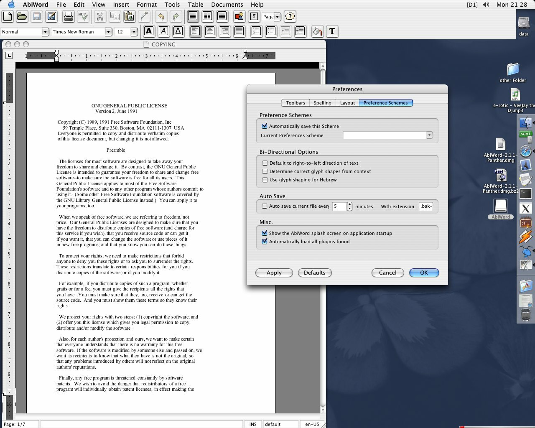535x428 pixels.
Task: Click the backup extension .bak~ field
Action: click(x=426, y=206)
